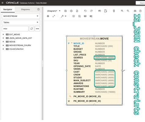Image resolution: width=145 pixels, height=122 pixels.
Task: Click Oracle Database Actions header link
Action: pyautogui.click(x=26, y=3)
